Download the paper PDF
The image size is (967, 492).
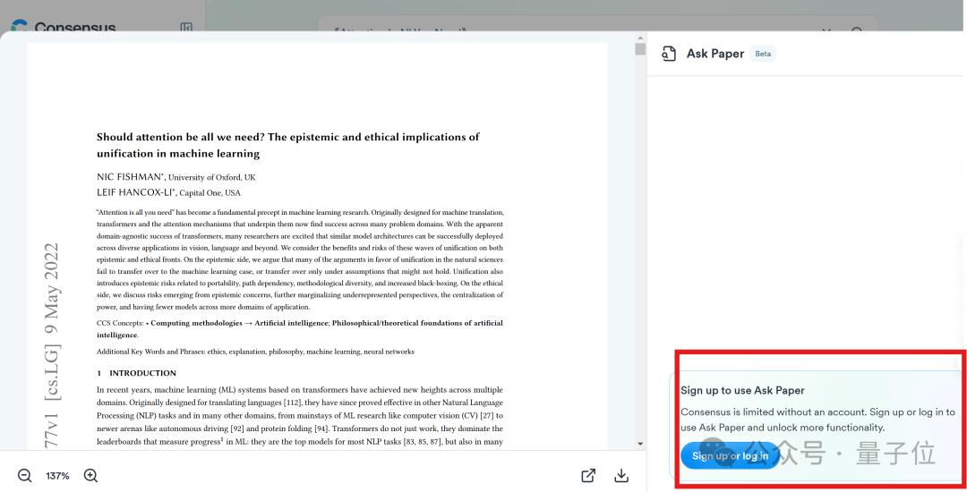[x=621, y=476]
